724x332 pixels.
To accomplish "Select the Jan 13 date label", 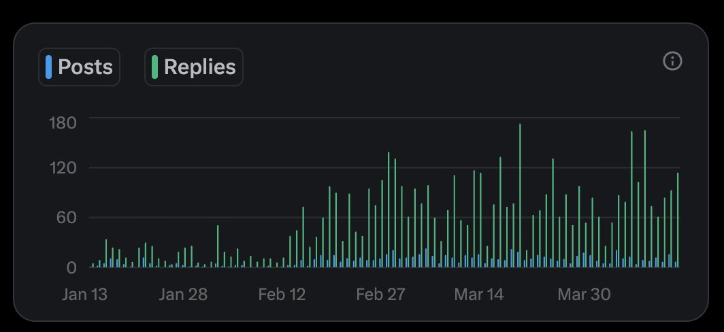I will pyautogui.click(x=84, y=295).
